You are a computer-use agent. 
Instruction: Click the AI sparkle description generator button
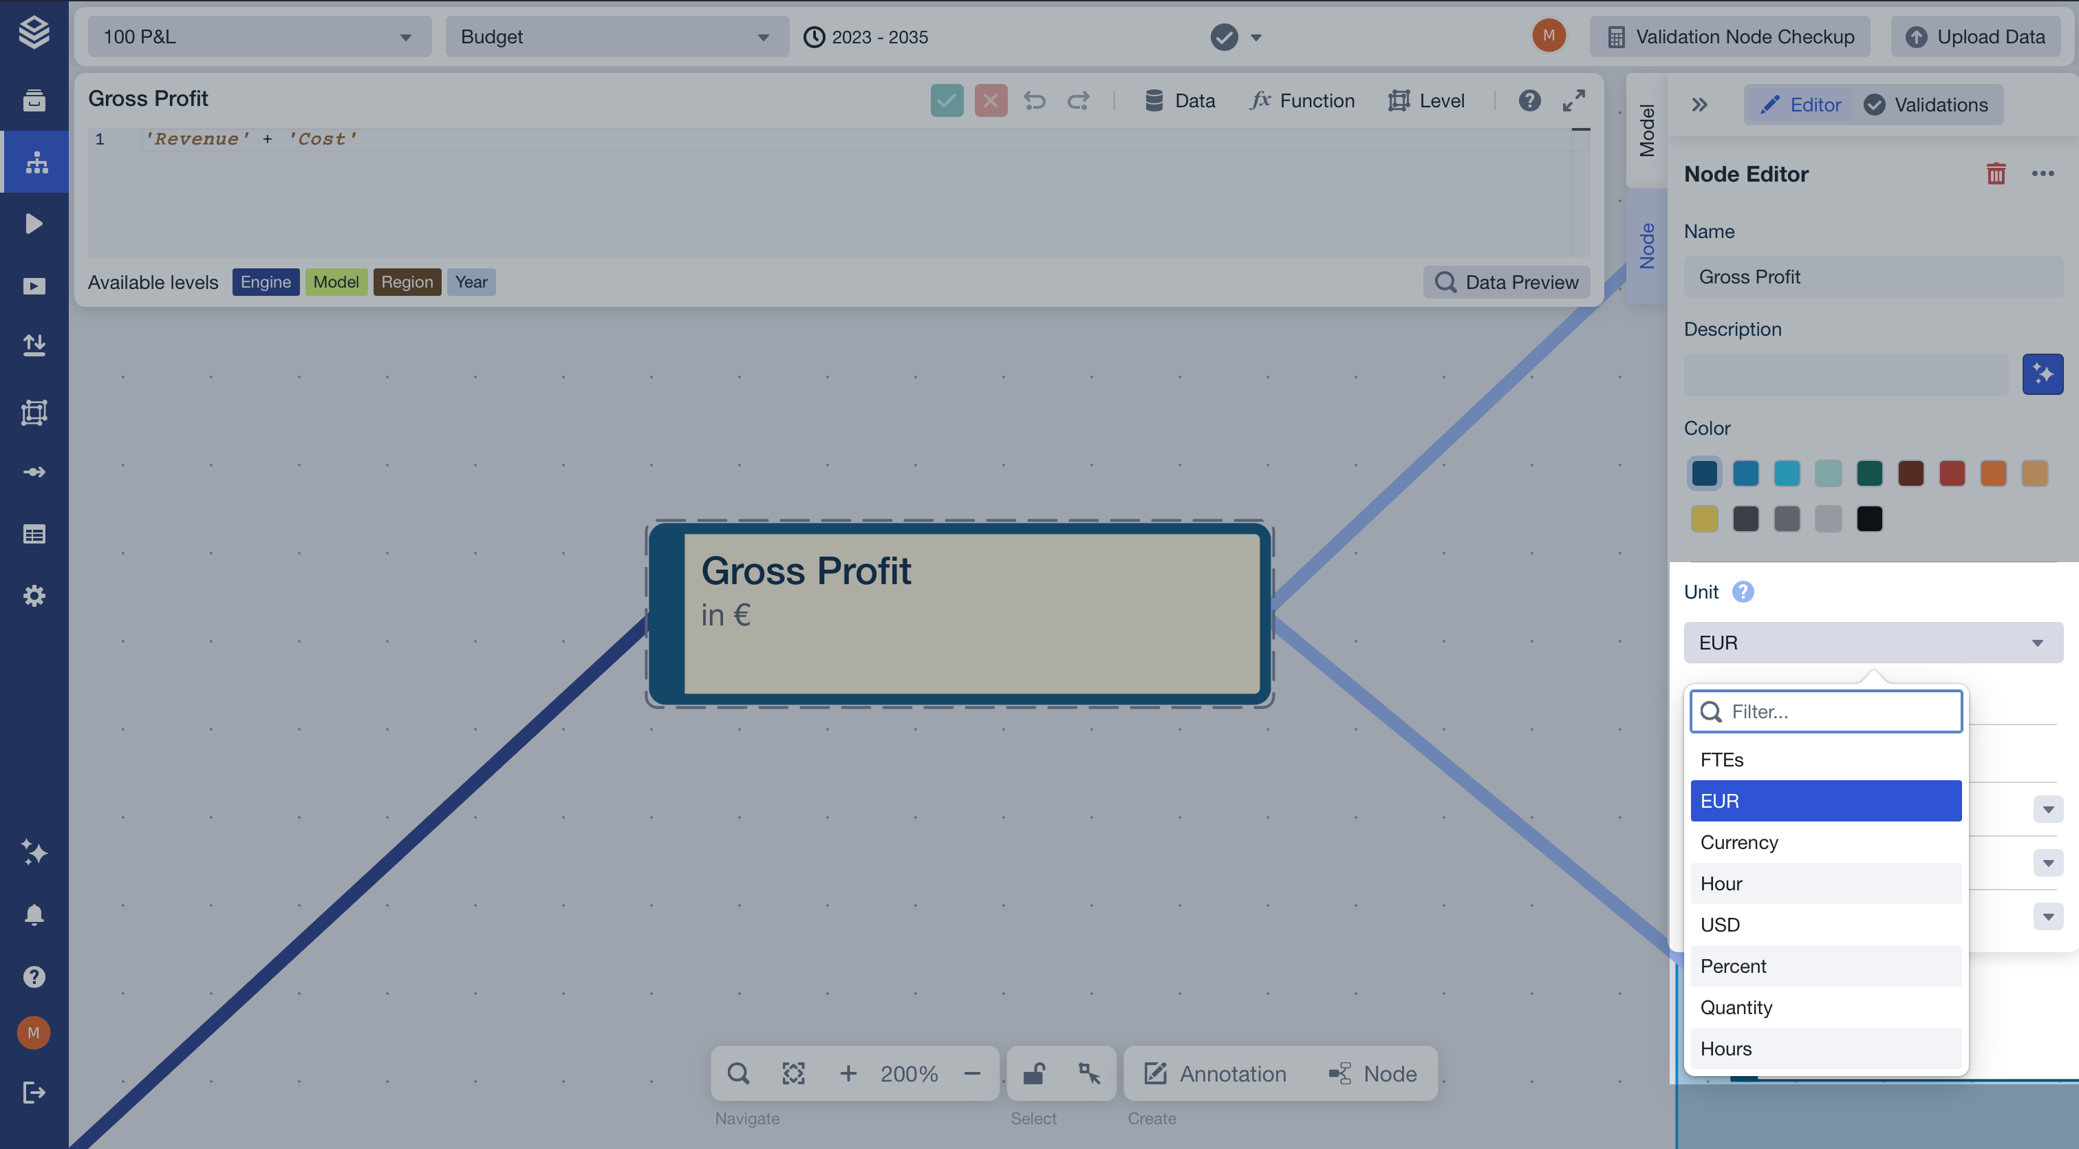click(2042, 374)
